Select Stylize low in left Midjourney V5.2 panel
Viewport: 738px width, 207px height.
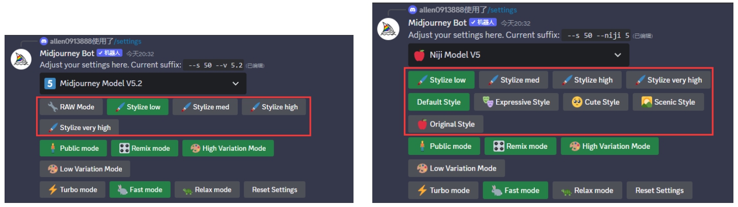pyautogui.click(x=138, y=107)
